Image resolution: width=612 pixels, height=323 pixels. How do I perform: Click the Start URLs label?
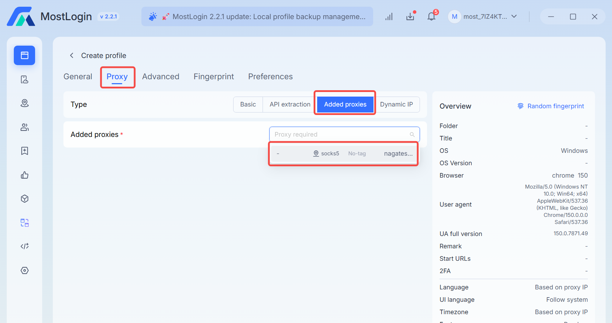(x=455, y=259)
